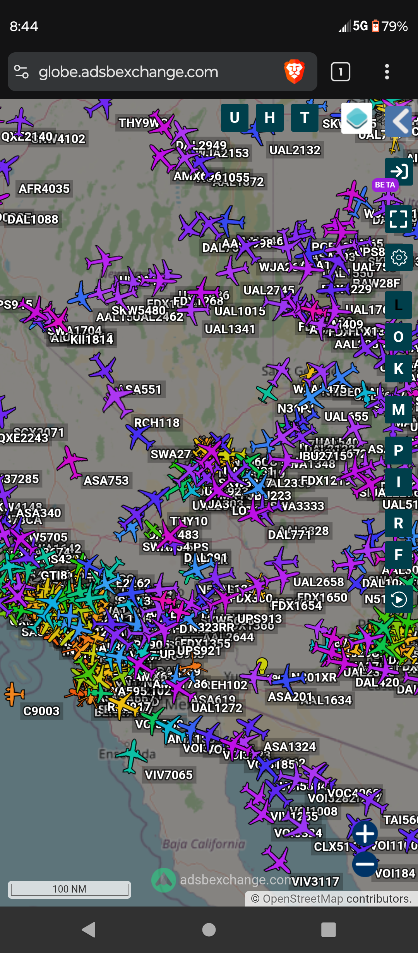Click the orange aircraft near C9003
Image resolution: width=418 pixels, height=953 pixels.
point(15,694)
